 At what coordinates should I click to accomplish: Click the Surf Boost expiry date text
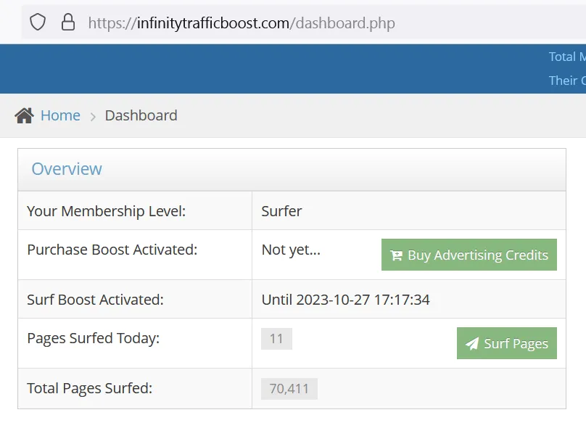345,300
